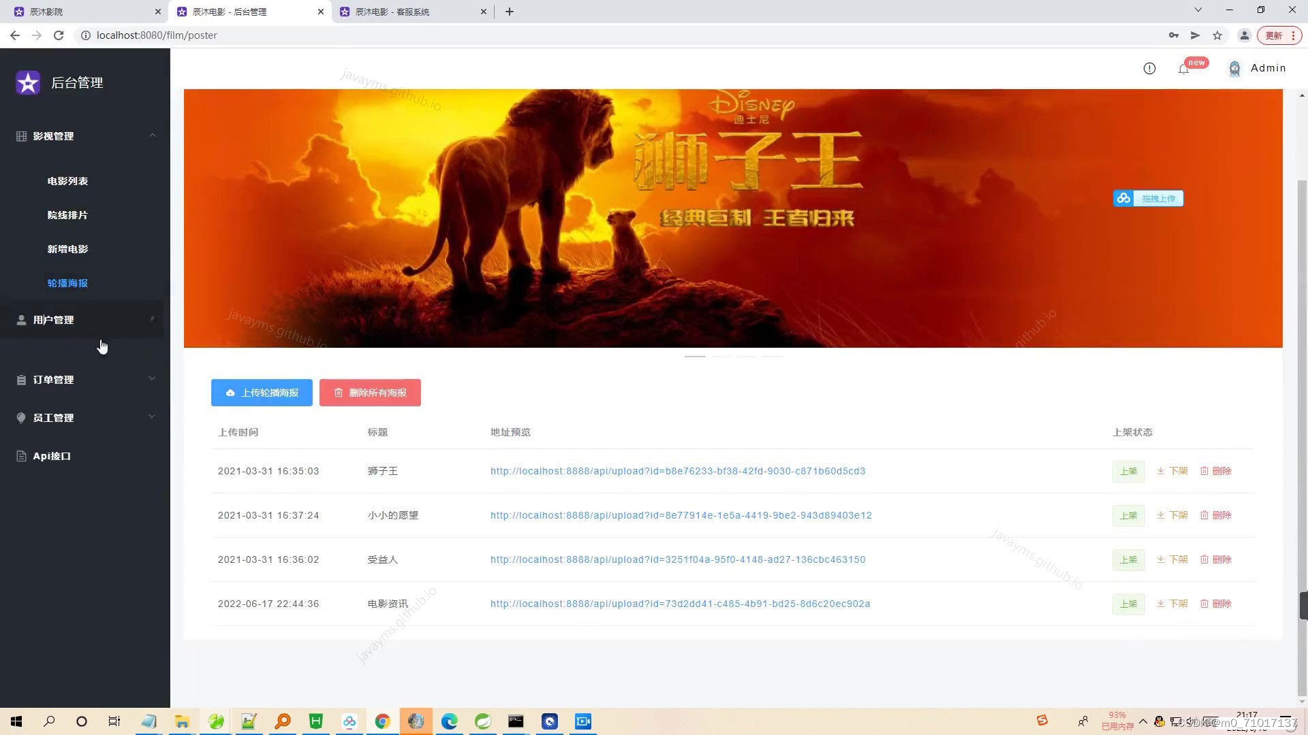
Task: Set 小小的愿望 poster to 下架
Action: coord(1172,515)
